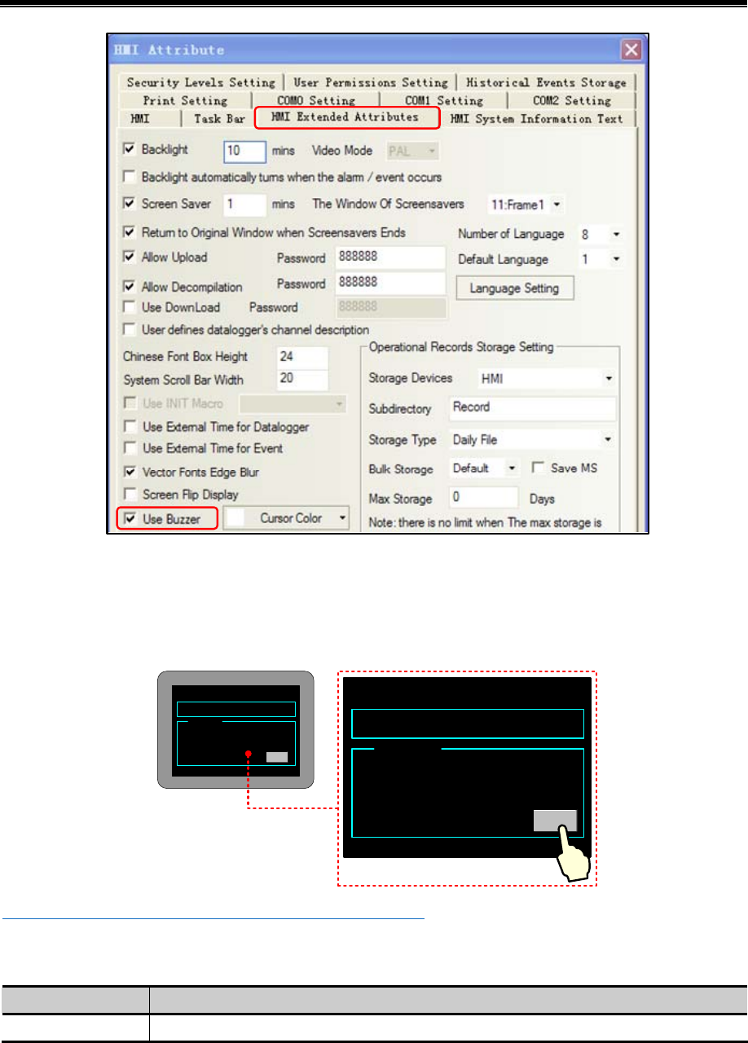This screenshot has height=1043, width=748.
Task: Enable Screen Flip Display checkbox
Action: [x=129, y=495]
